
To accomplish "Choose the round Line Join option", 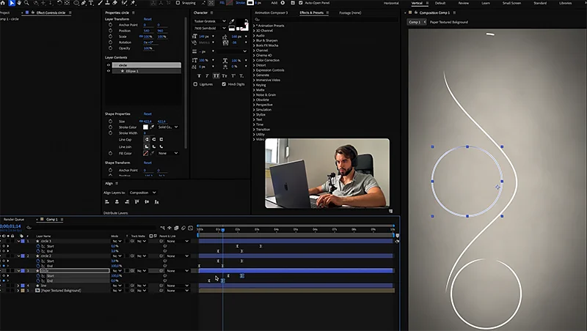I will 154,146.
